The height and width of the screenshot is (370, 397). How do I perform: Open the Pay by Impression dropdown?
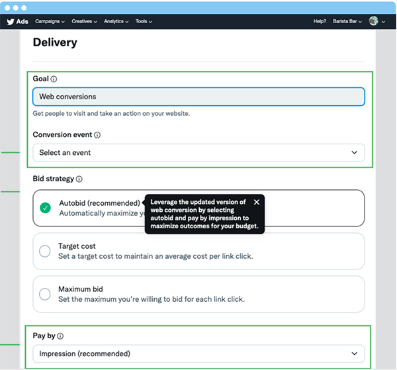point(198,353)
